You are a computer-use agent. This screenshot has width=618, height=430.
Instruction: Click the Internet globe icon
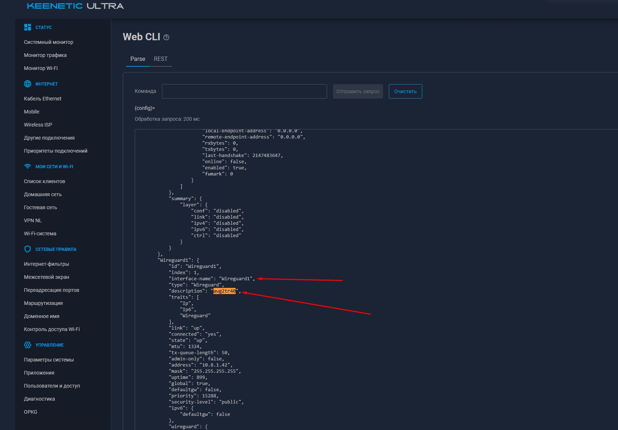28,84
